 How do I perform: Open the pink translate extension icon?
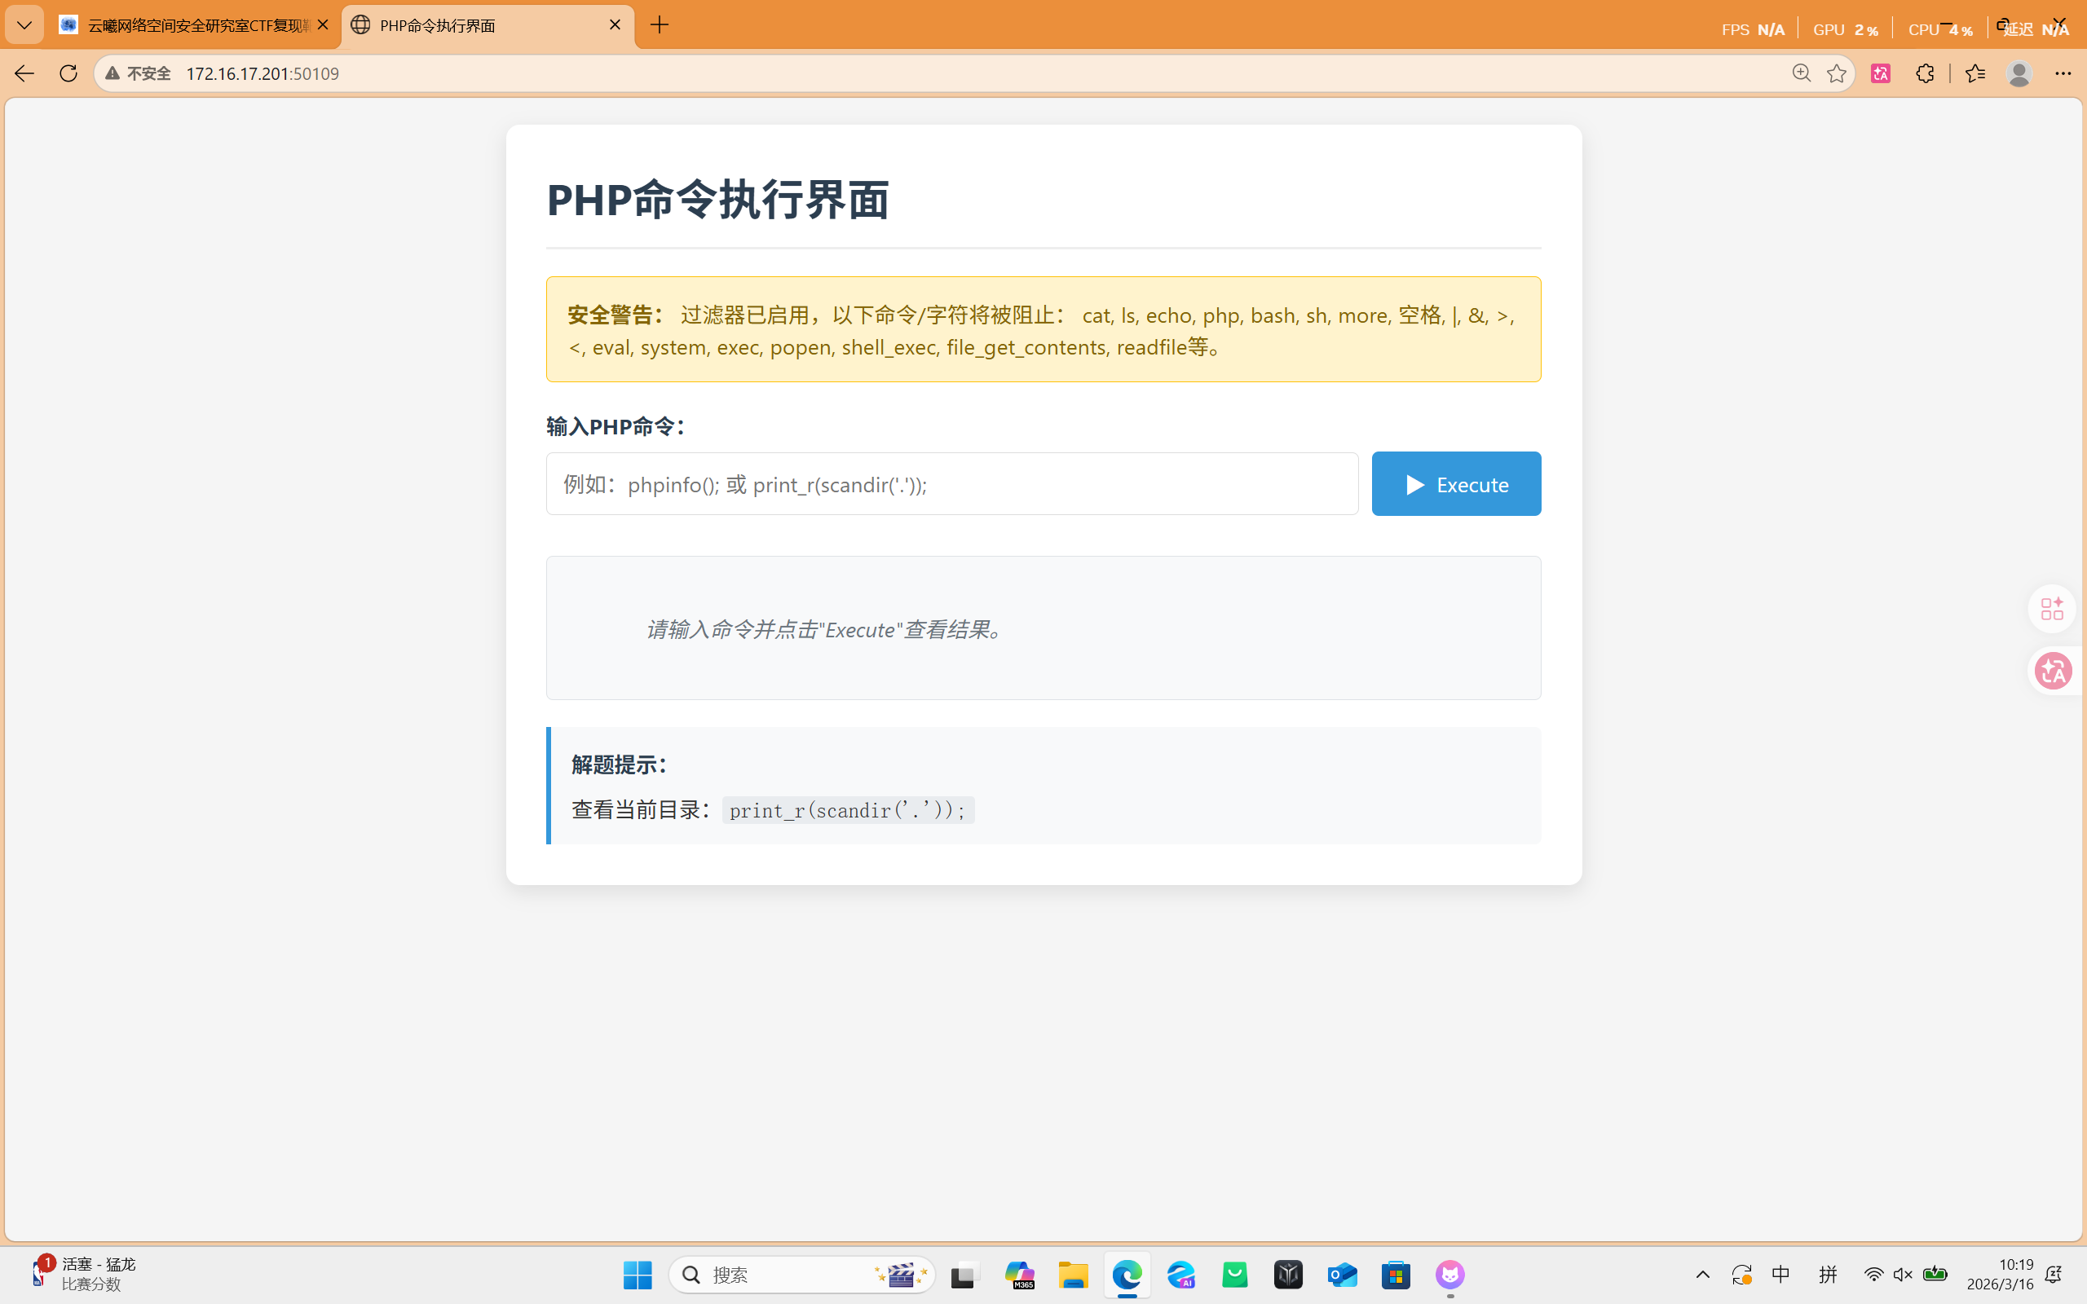click(1880, 73)
